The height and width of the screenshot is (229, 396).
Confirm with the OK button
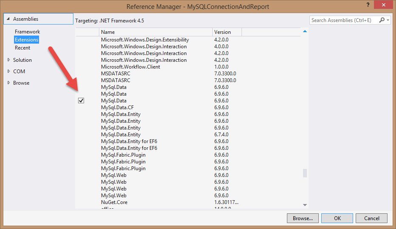(x=337, y=218)
